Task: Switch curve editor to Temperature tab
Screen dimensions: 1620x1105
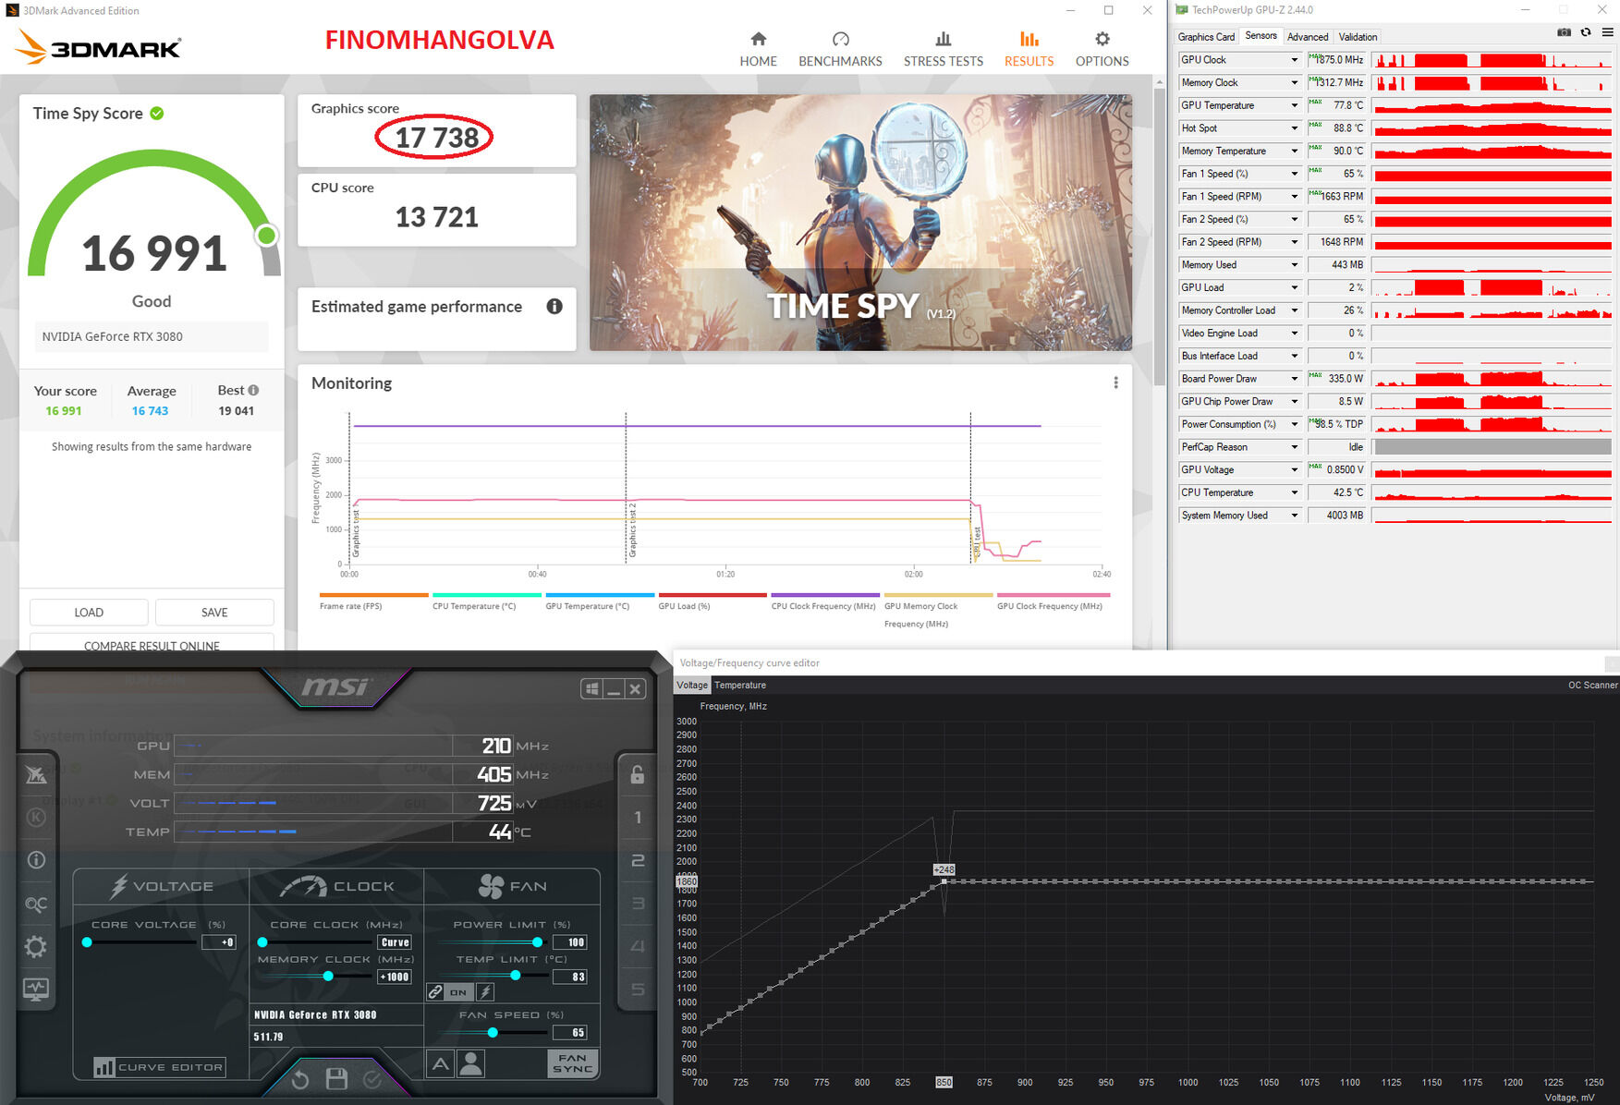Action: point(740,686)
